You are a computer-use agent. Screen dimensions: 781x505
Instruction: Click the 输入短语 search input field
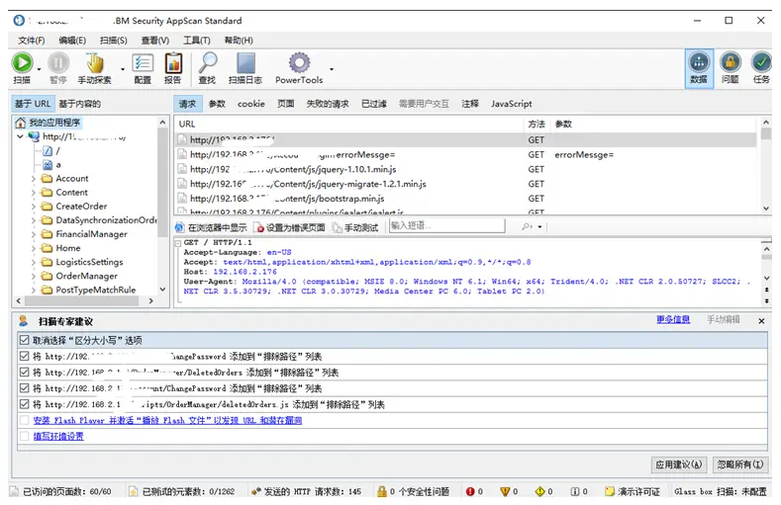tap(446, 225)
